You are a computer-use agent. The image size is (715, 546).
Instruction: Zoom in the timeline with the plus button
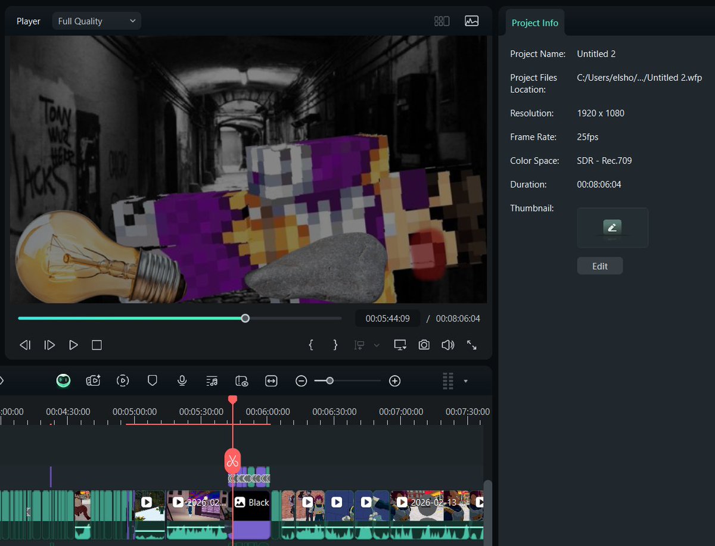pos(394,381)
